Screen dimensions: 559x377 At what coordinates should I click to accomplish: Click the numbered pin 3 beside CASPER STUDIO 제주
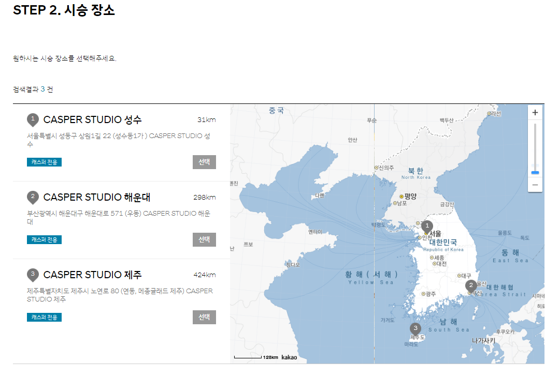click(33, 275)
